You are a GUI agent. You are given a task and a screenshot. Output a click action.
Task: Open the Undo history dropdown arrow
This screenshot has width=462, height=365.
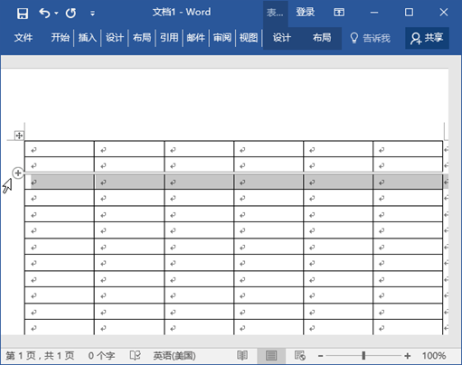56,14
